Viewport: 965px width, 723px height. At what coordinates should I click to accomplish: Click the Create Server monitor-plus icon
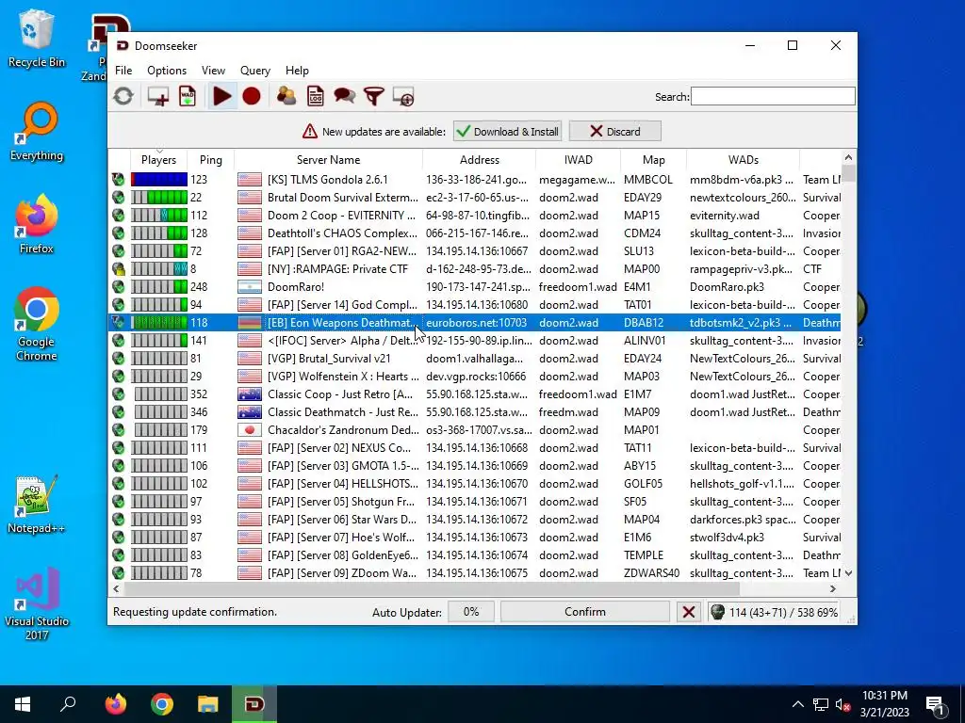click(158, 97)
